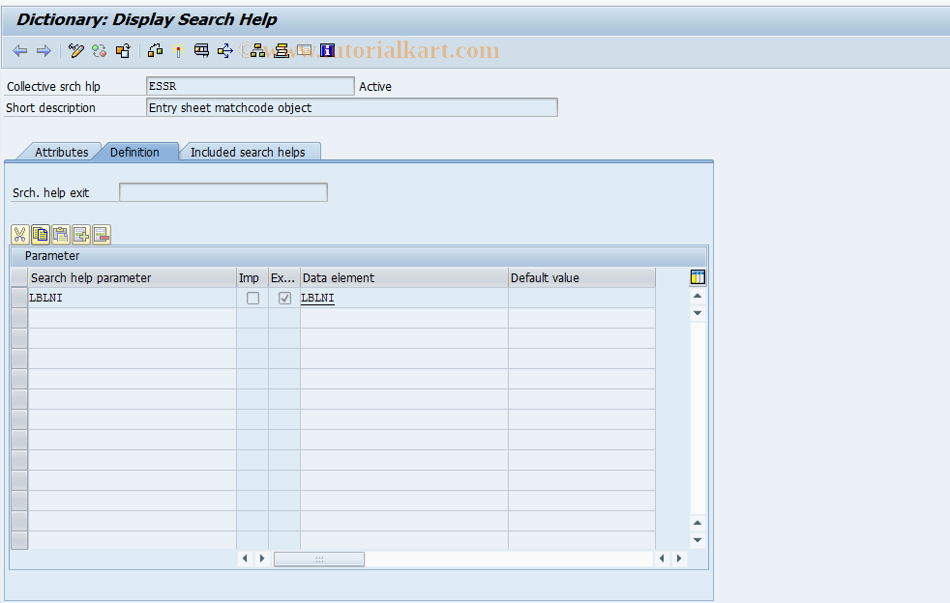Click the top scroll down arrow
Image resolution: width=950 pixels, height=603 pixels.
[x=698, y=313]
